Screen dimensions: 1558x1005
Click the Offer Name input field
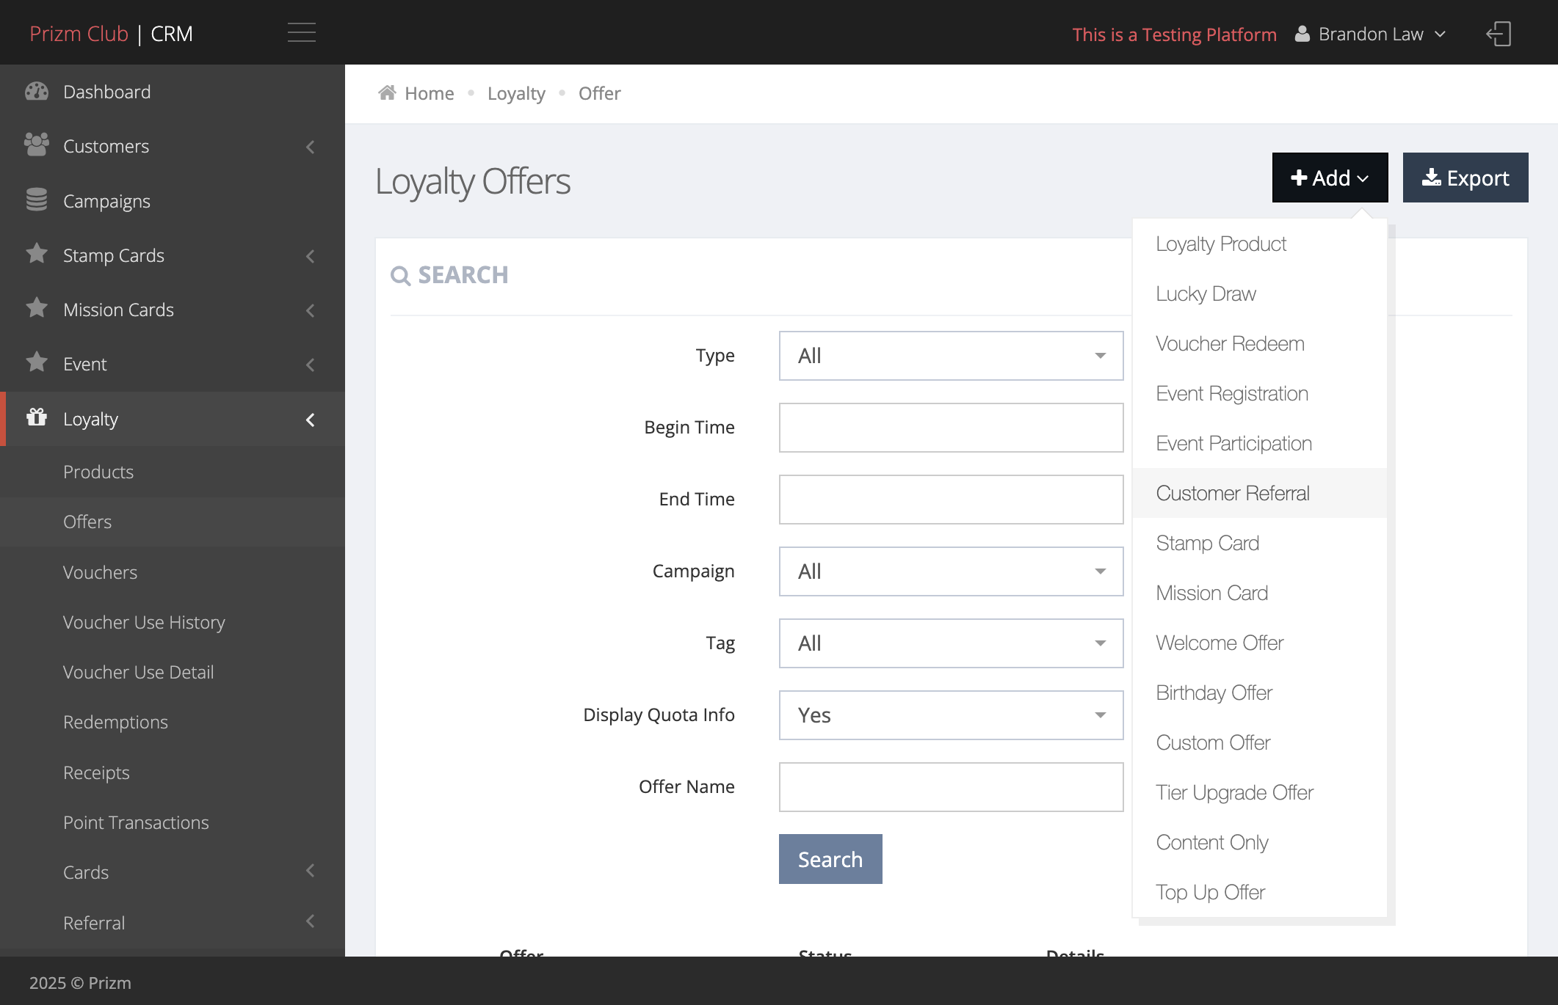click(x=951, y=787)
